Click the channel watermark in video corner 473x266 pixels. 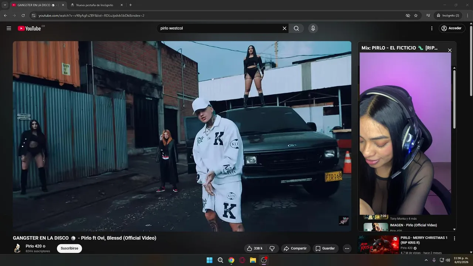point(344,221)
